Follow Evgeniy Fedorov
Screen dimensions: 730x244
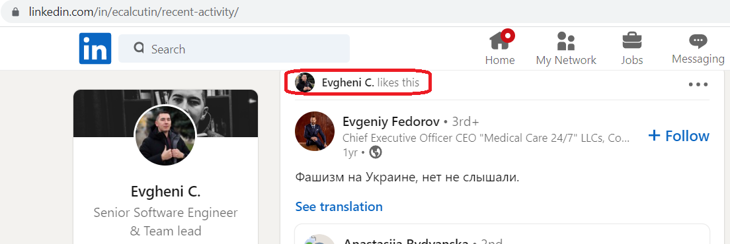click(678, 136)
